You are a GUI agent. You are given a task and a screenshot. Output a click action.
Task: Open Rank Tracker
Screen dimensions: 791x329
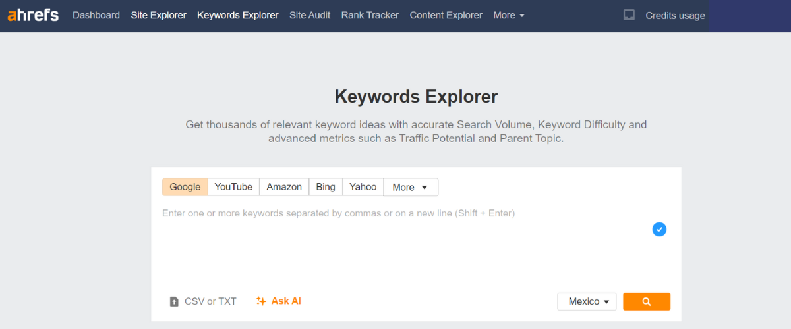pos(370,15)
